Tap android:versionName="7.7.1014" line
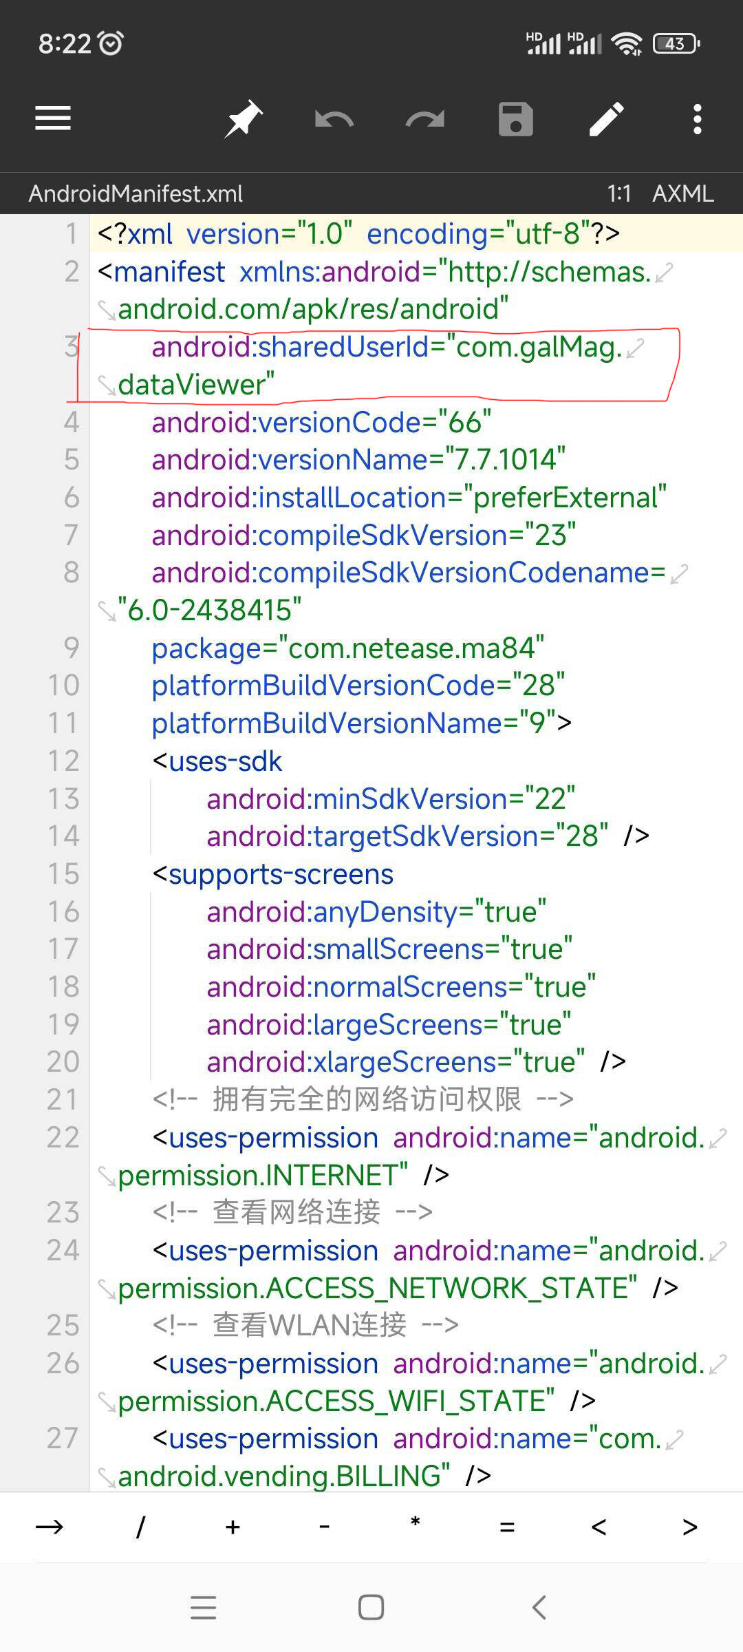Screen dimensions: 743x1652 point(358,459)
